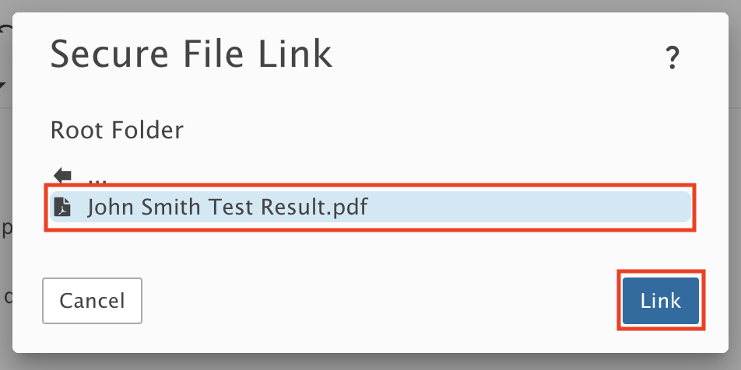Click the Acrobat symbol beside John Smith file
This screenshot has height=370, width=741.
(62, 207)
